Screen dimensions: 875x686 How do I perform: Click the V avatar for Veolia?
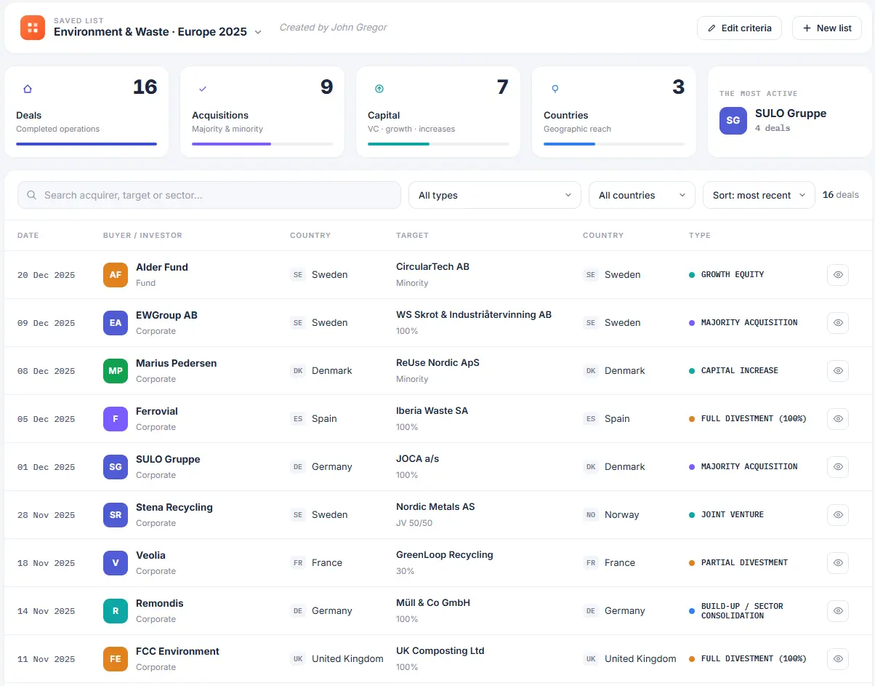tap(116, 563)
